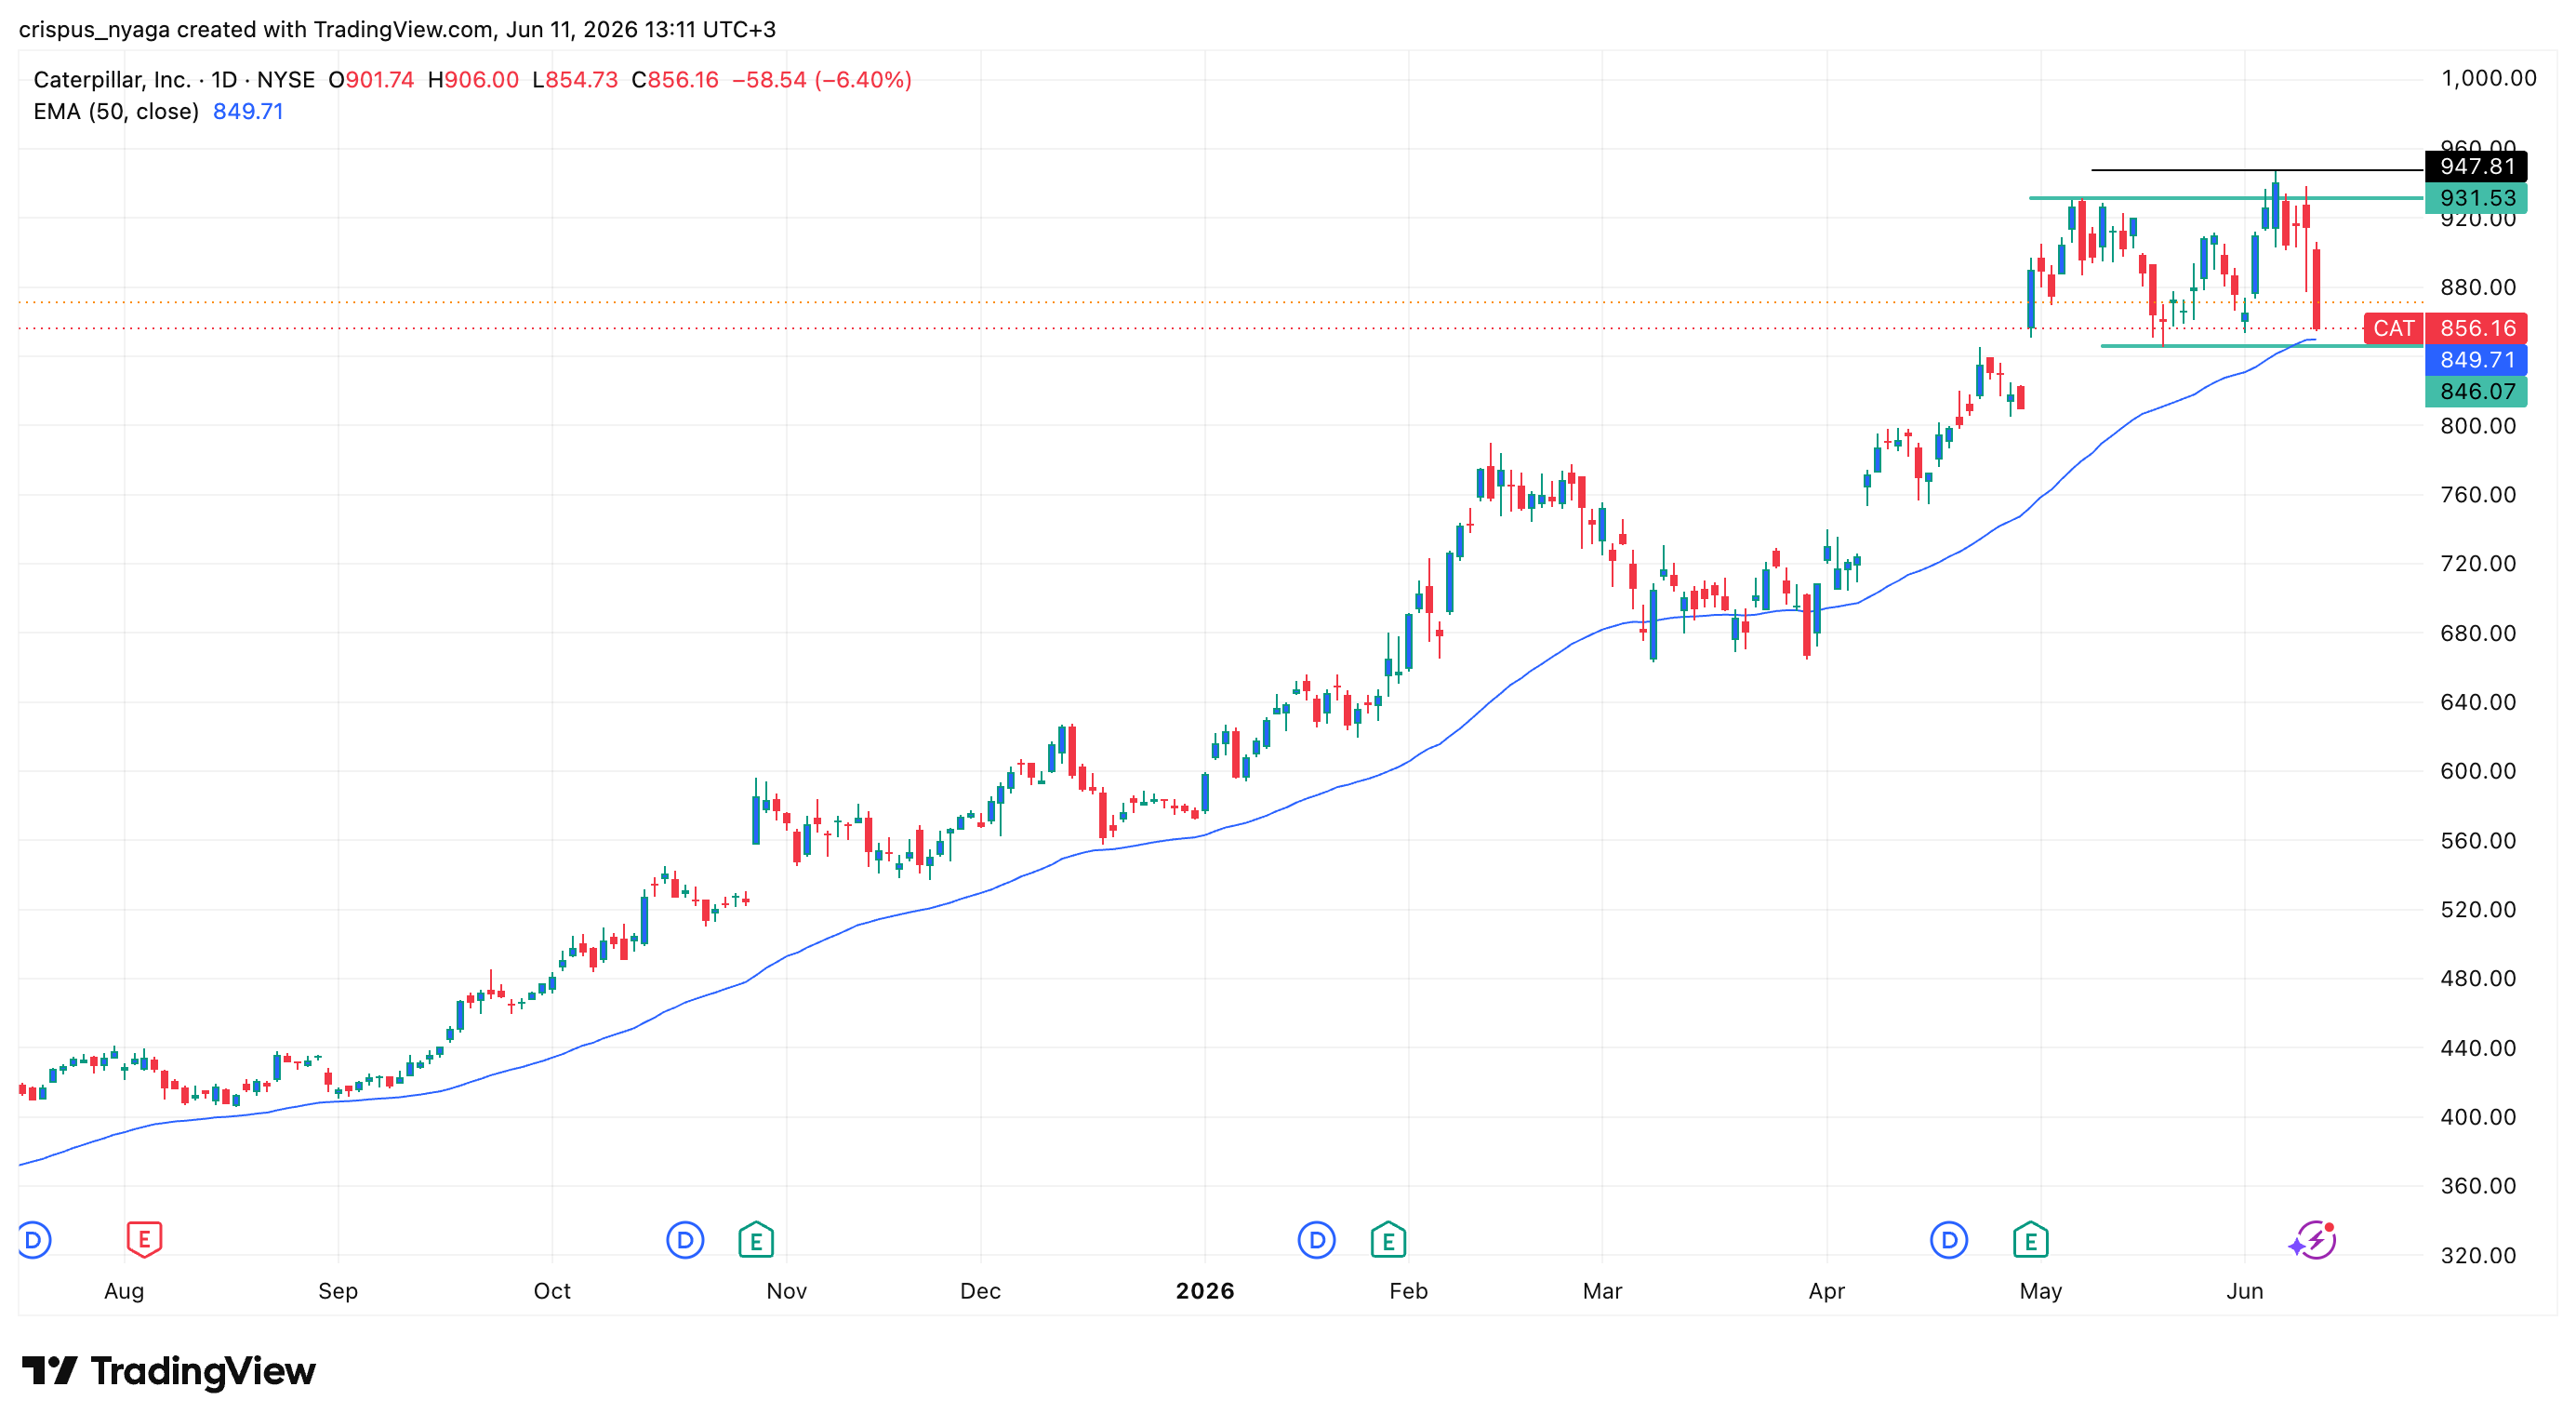Click the change value −58.54 (−6.40%)
The image size is (2576, 1427).
(x=822, y=79)
